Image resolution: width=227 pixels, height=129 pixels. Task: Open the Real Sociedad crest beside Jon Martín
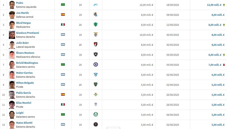95,15
